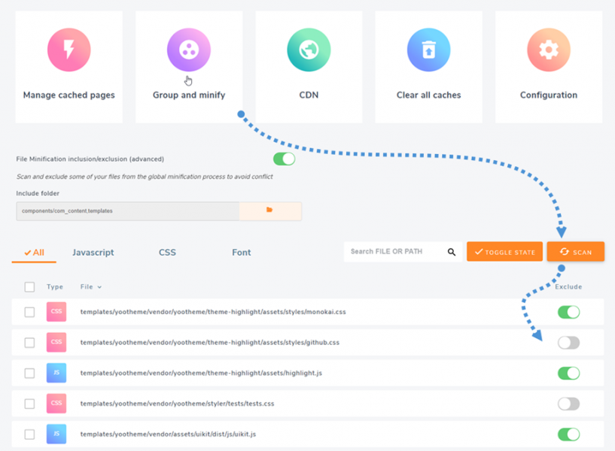Viewport: 615px width, 451px height.
Task: Click the CSS file icon for monokai.css
Action: (x=56, y=312)
